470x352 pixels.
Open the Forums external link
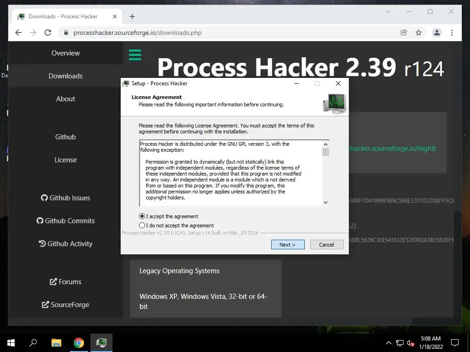point(66,282)
